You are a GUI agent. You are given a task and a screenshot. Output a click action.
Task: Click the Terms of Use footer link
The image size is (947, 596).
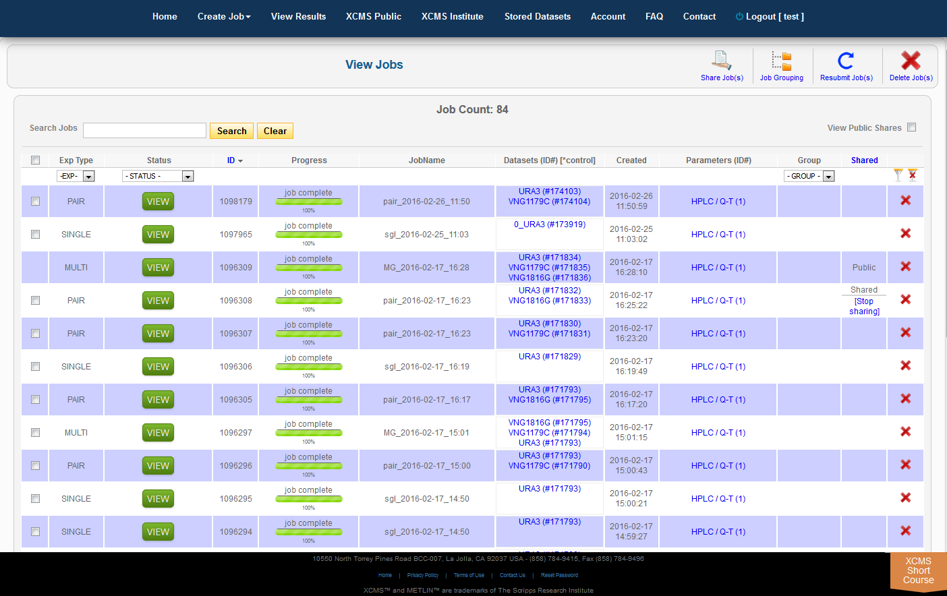coord(469,575)
